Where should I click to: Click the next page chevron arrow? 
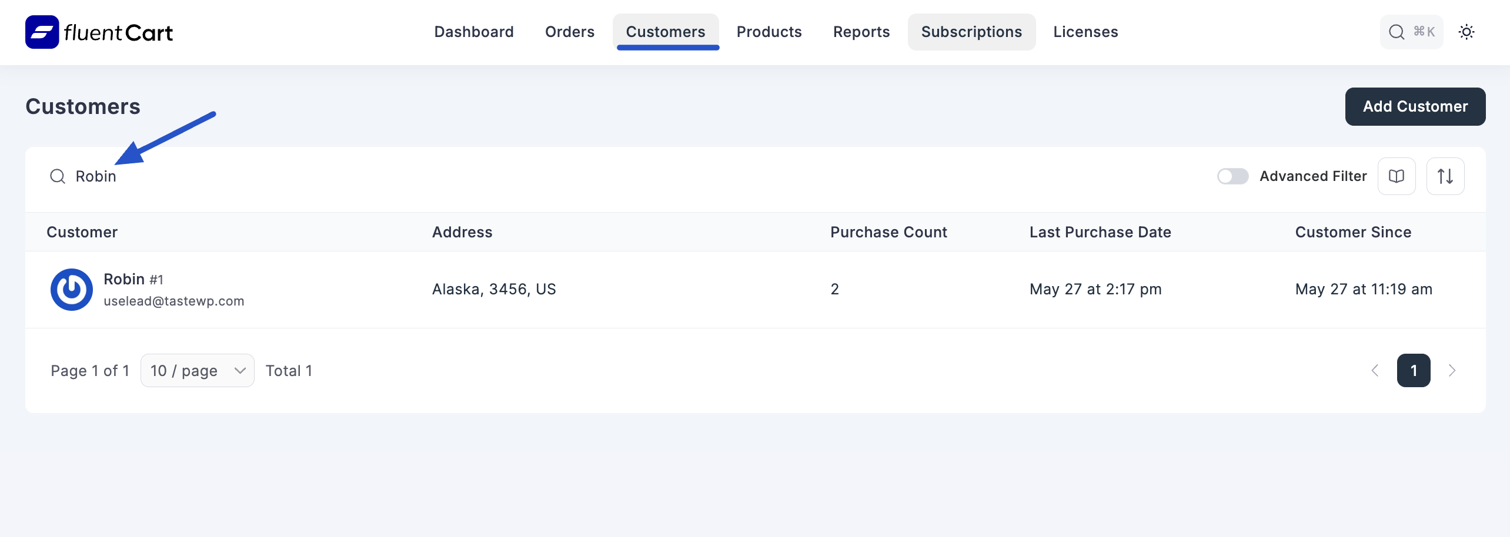pyautogui.click(x=1452, y=370)
